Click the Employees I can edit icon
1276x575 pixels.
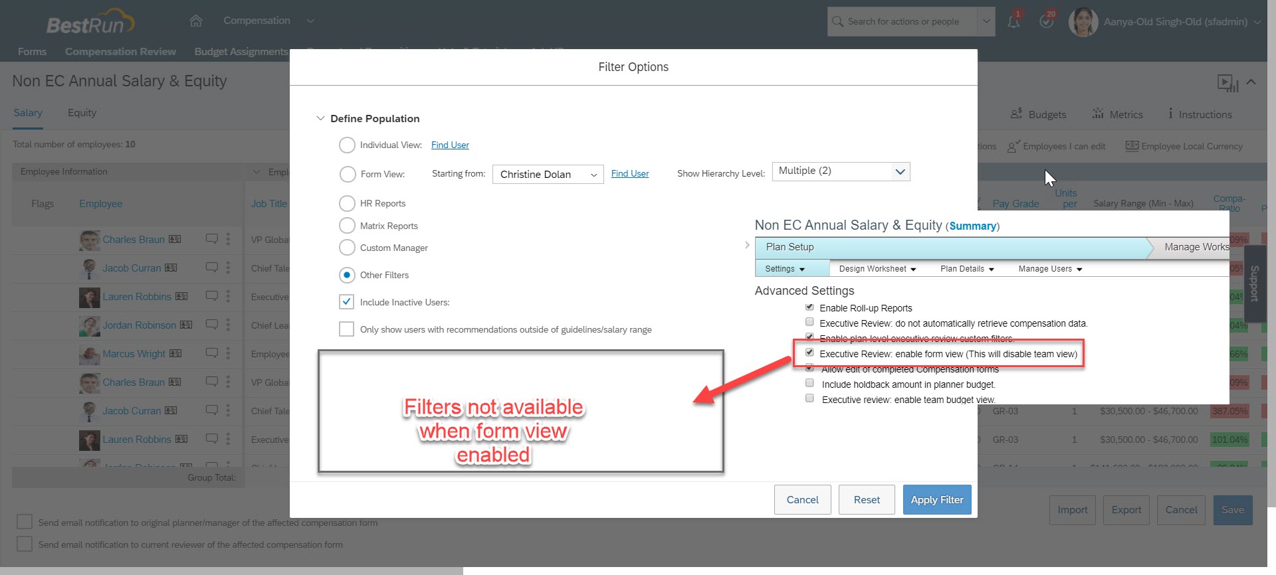click(x=1013, y=146)
